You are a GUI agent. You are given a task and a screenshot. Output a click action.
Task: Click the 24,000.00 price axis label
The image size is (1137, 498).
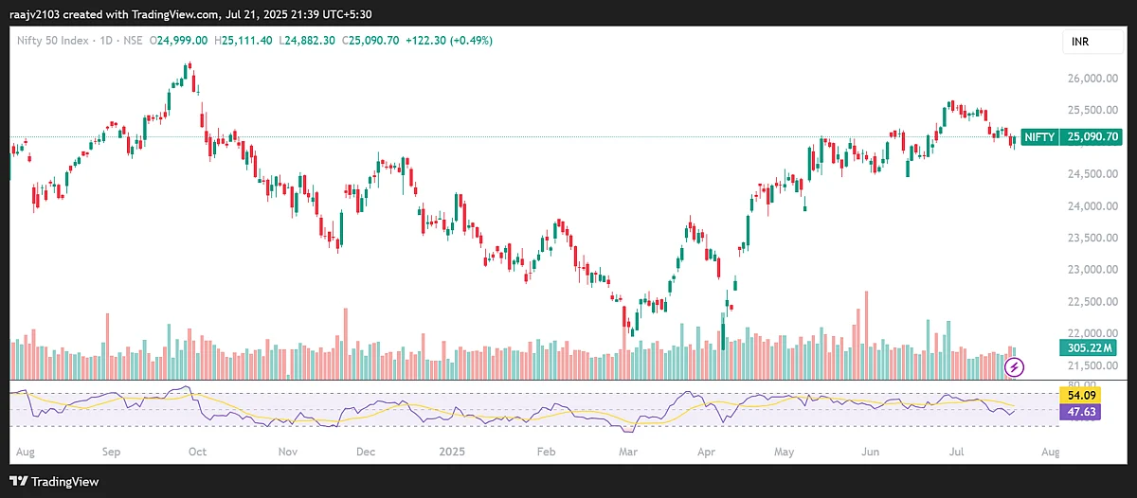pyautogui.click(x=1094, y=206)
